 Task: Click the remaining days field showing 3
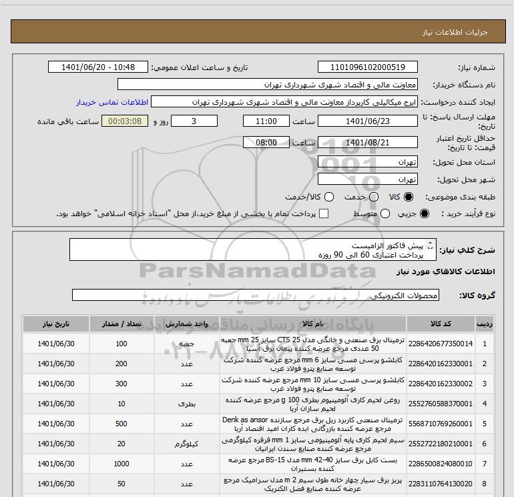click(194, 121)
